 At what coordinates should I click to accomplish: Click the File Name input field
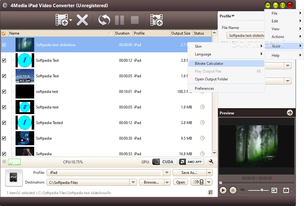[x=246, y=35]
